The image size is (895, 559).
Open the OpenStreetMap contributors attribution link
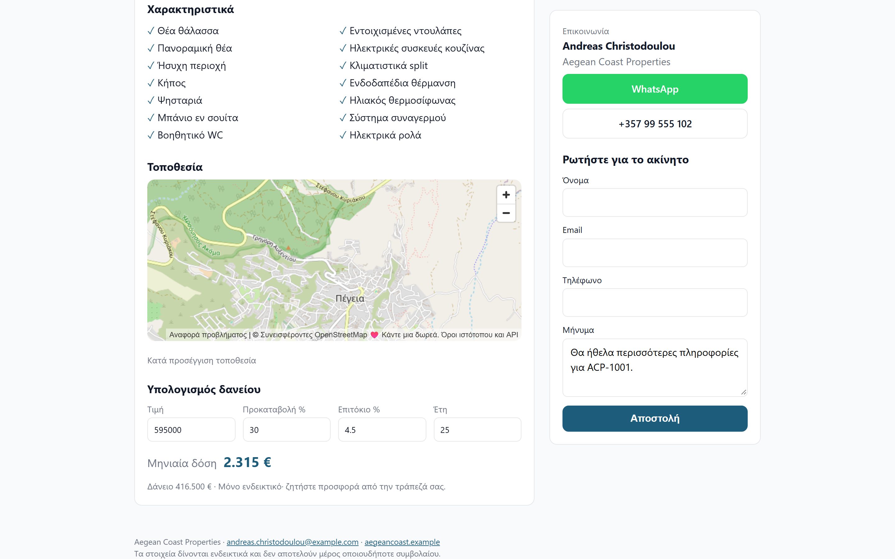pos(314,335)
